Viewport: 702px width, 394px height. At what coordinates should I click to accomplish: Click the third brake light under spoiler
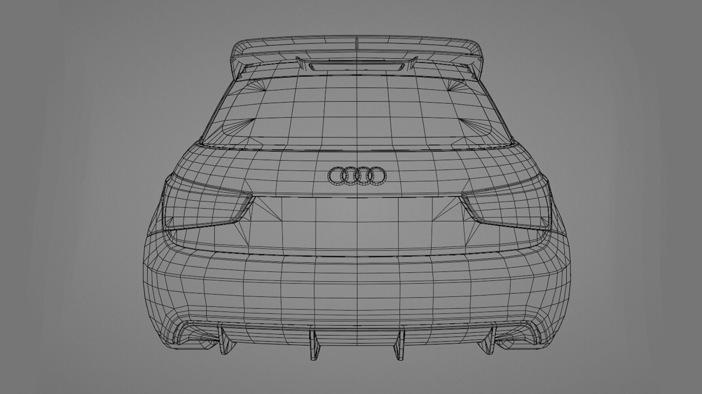coord(356,66)
